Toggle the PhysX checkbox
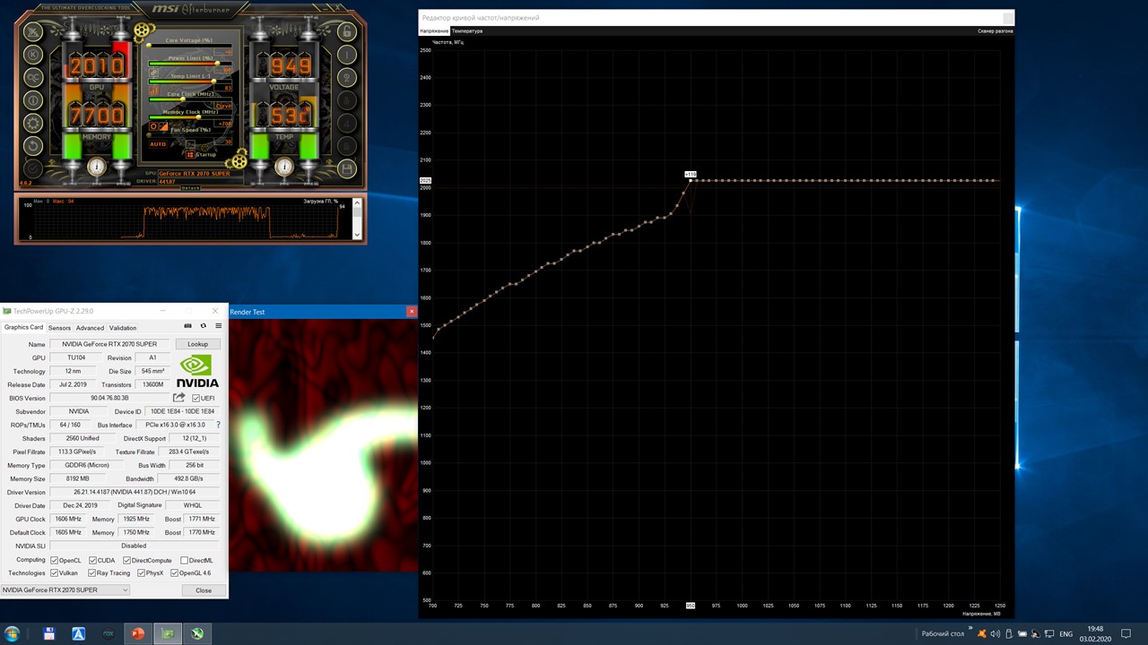The image size is (1148, 645). [x=142, y=573]
